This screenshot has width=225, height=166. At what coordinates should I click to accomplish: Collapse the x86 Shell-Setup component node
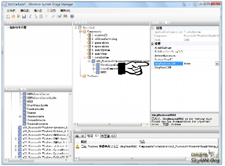point(89,61)
